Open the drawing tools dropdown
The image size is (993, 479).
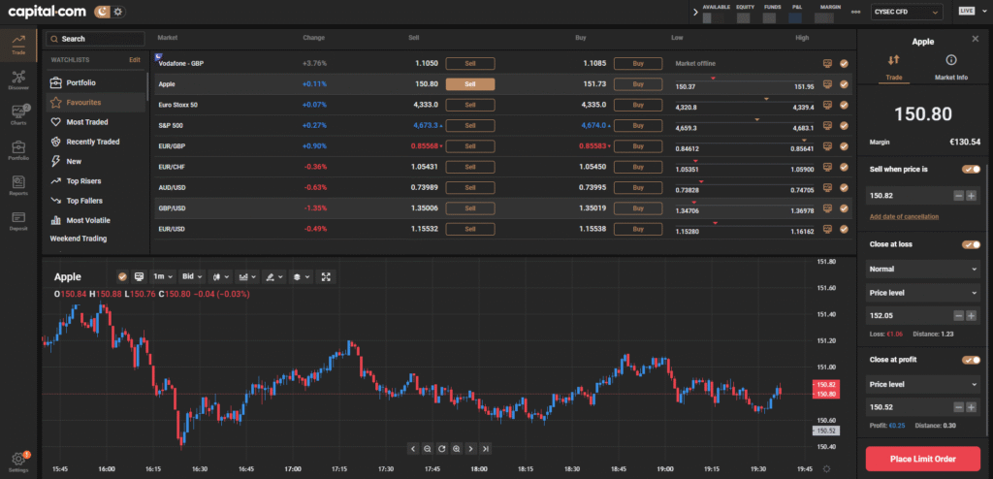click(x=273, y=276)
